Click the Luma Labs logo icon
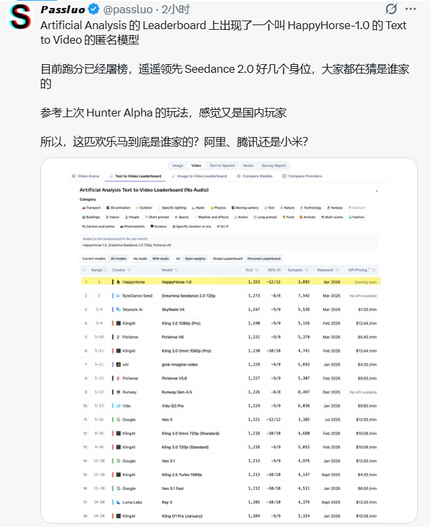433x527 pixels. (119, 503)
